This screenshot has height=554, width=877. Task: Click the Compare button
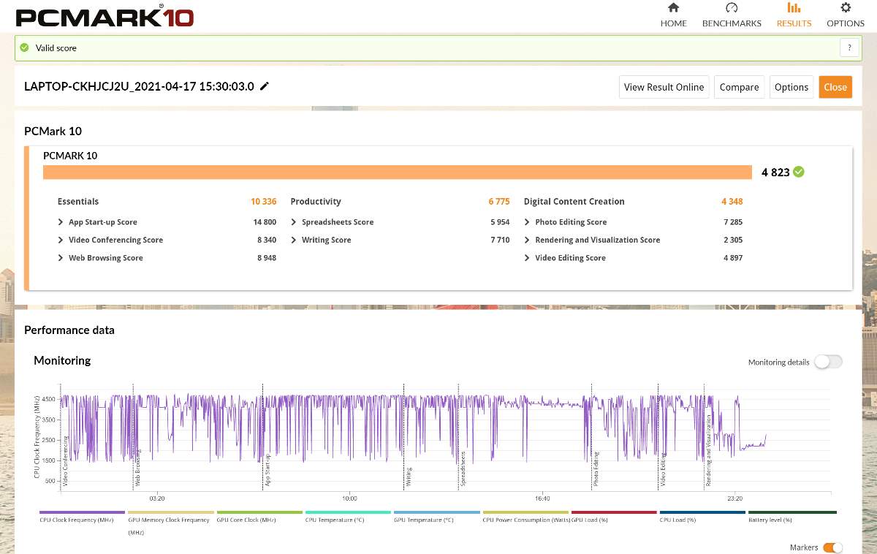click(739, 87)
